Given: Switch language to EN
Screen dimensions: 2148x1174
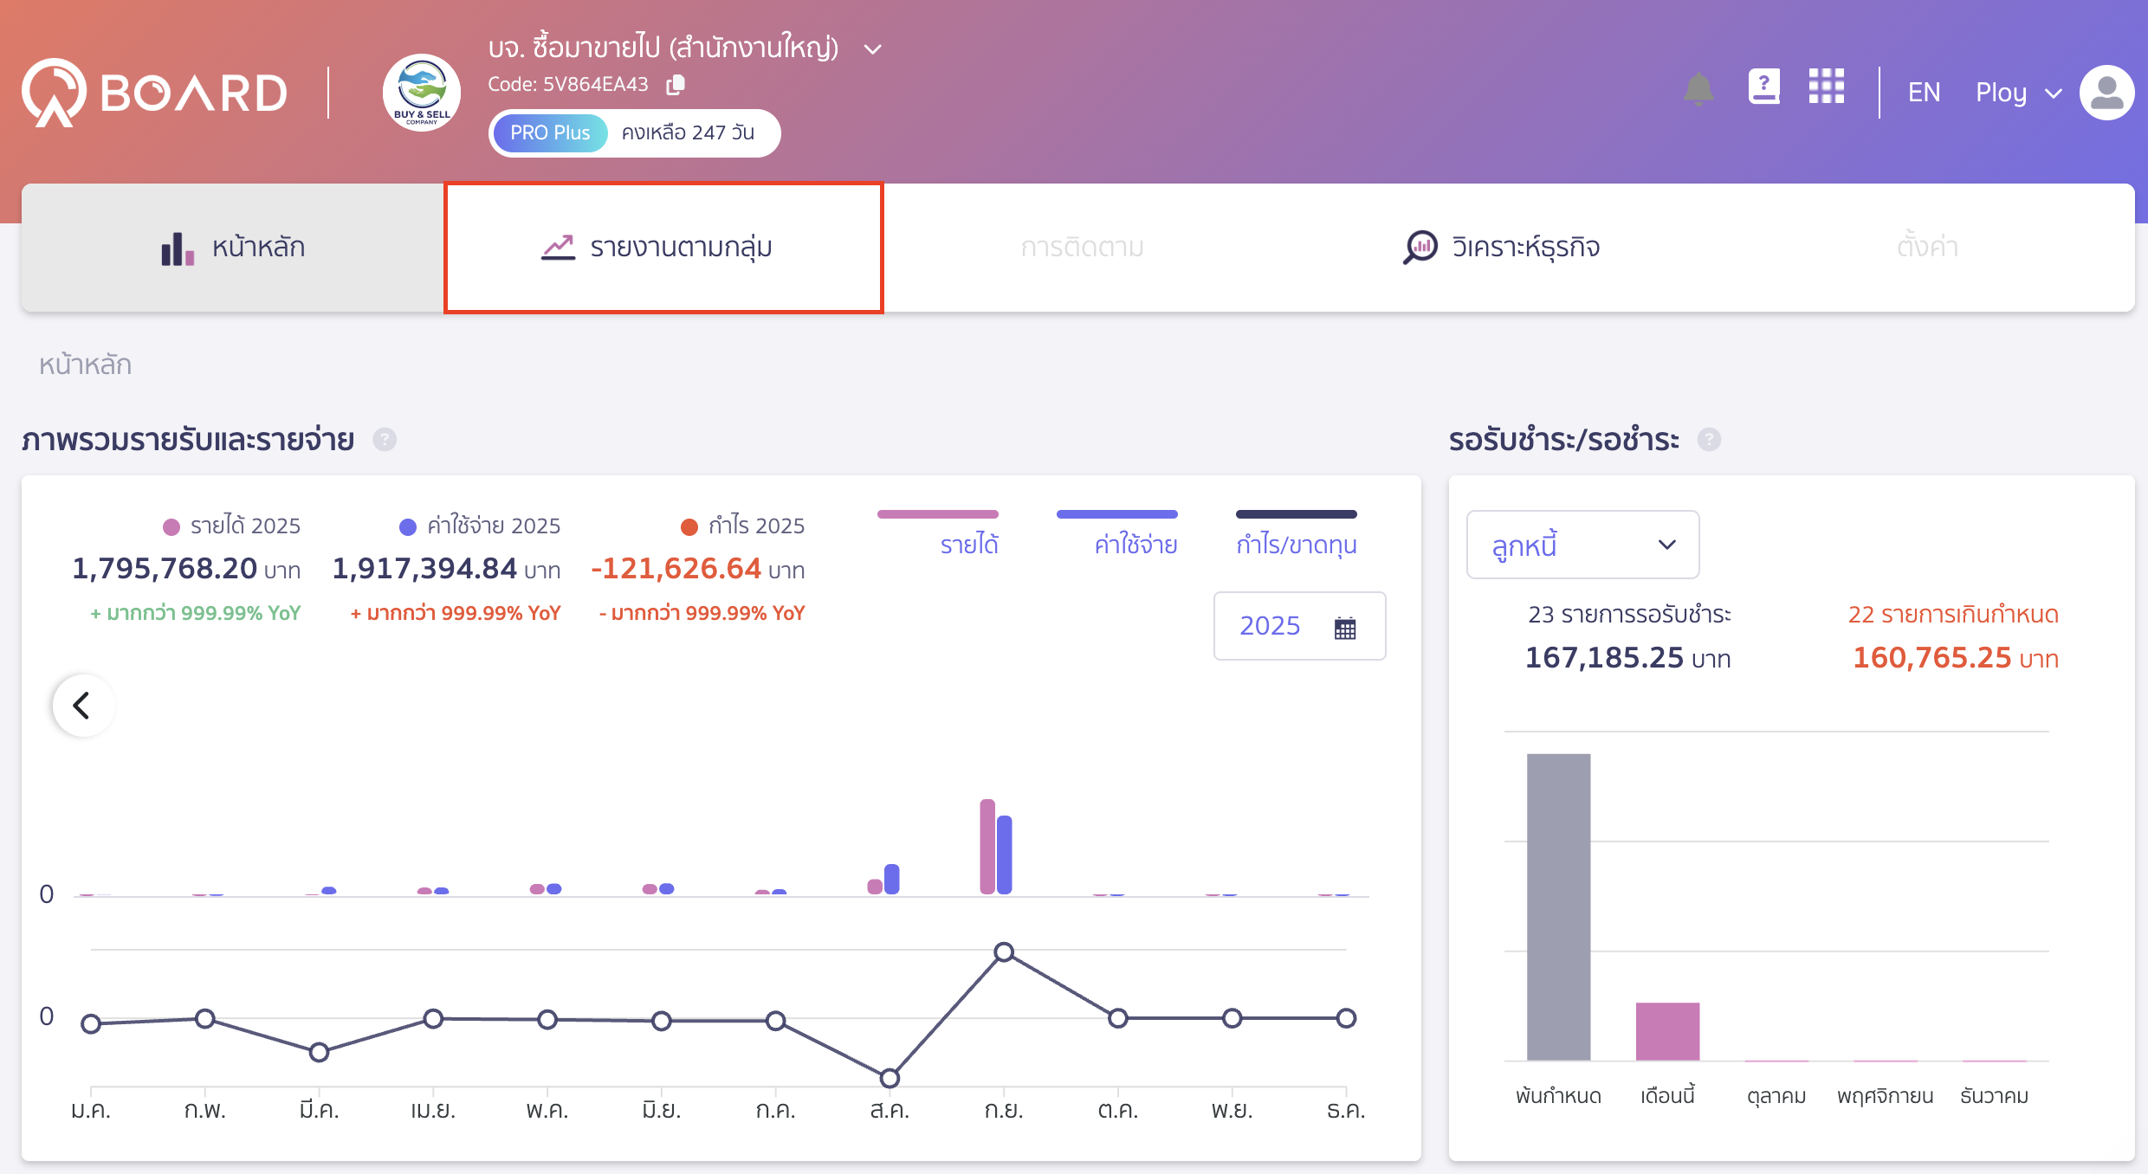Looking at the screenshot, I should tap(1925, 92).
